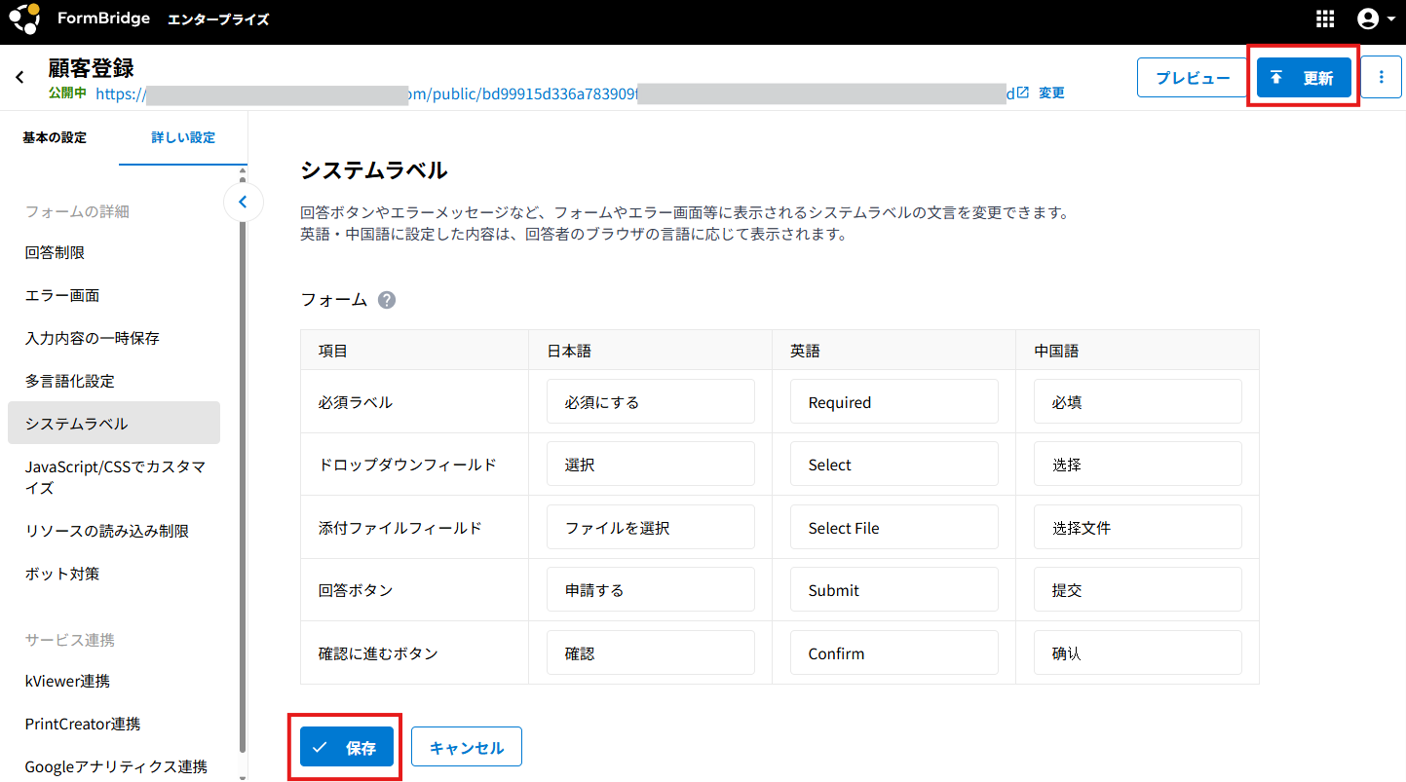Open the user account menu
Image resolution: width=1406 pixels, height=782 pixels.
(x=1375, y=19)
